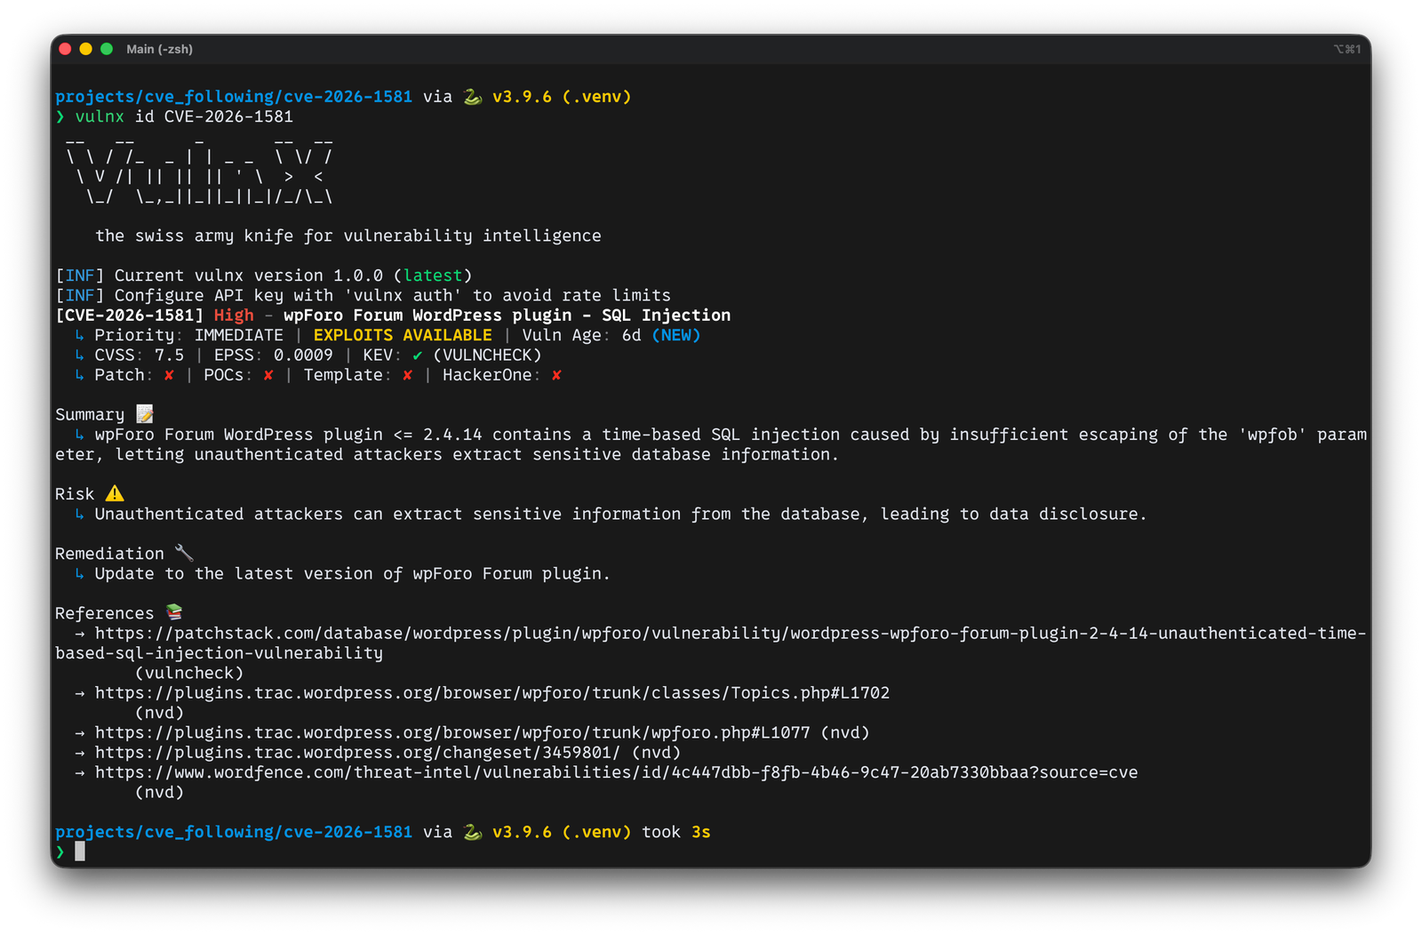Viewport: 1422px width, 935px height.
Task: Click the '(vulncheck)' source label
Action: click(189, 673)
